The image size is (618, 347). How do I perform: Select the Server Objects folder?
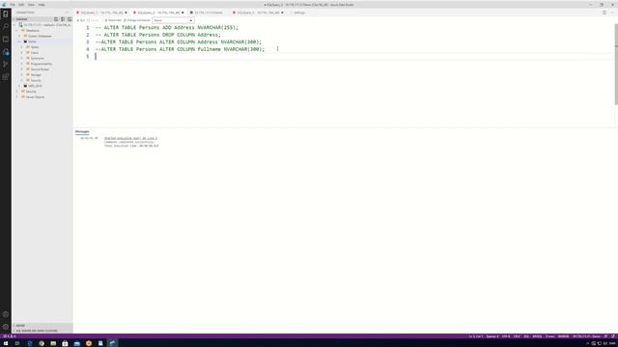(35, 96)
